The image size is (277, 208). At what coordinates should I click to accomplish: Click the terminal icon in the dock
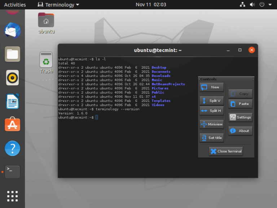coord(12,172)
